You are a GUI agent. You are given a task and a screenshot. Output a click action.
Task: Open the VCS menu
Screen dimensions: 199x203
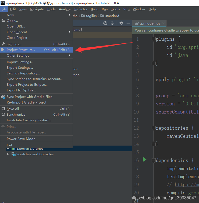126,9
